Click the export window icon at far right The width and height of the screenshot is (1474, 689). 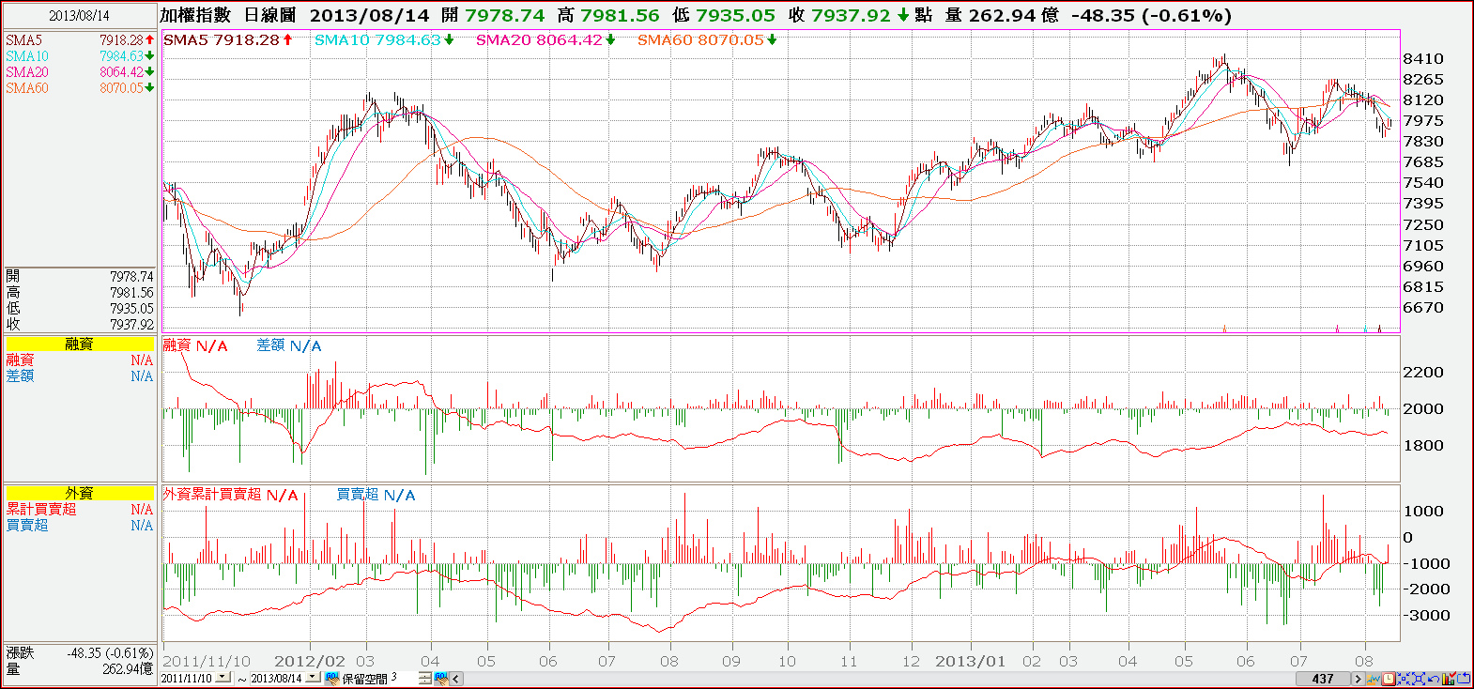pyautogui.click(x=1464, y=679)
